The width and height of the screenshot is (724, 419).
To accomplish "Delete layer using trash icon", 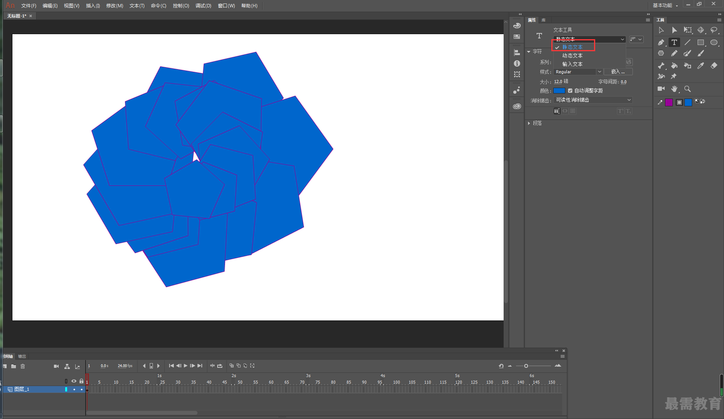I will [x=23, y=366].
